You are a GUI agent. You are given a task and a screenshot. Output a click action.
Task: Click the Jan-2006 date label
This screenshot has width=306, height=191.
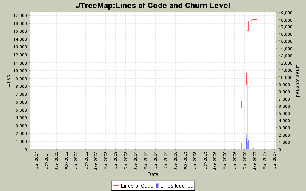tap(215, 160)
